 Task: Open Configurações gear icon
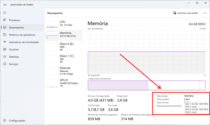pyautogui.click(x=5, y=120)
